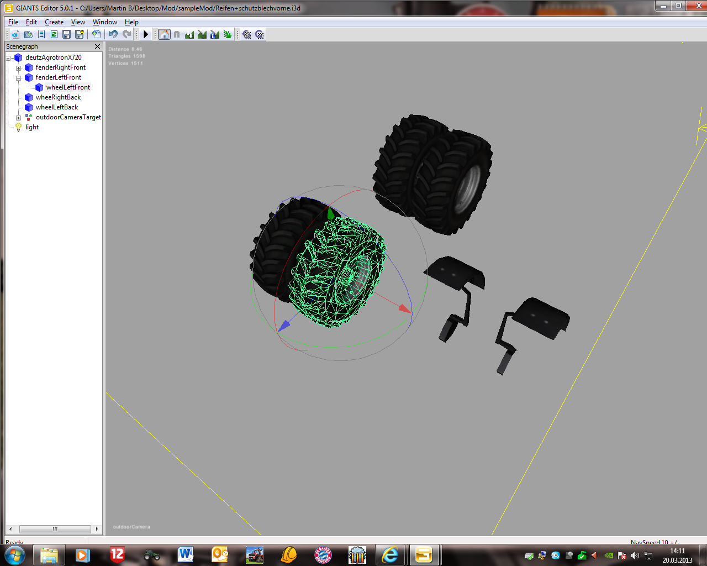
Task: Select the terrain info layer paint tool
Action: 215,34
